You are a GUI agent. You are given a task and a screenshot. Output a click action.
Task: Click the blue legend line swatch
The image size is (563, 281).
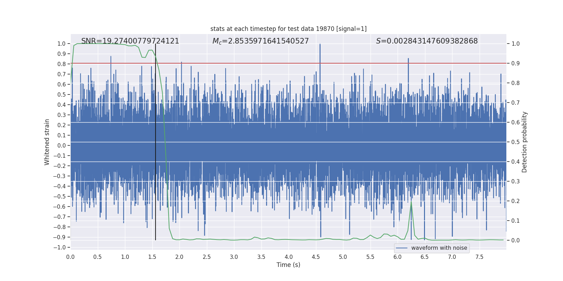[401, 248]
